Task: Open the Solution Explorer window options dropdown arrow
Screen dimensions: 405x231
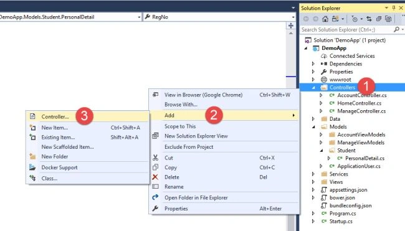Action: 386,8
